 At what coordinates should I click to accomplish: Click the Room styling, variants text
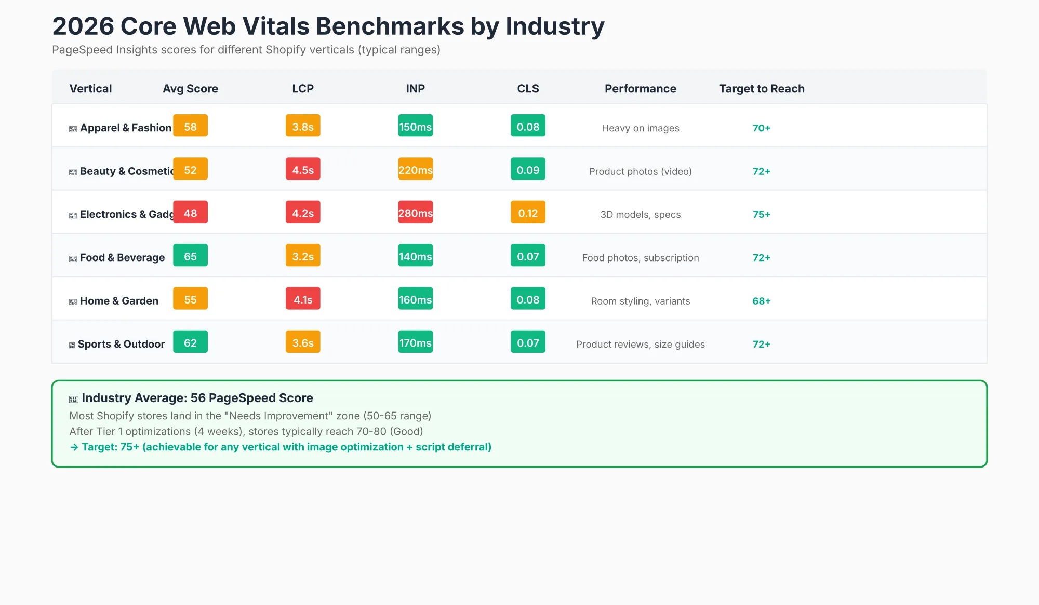[x=641, y=301]
